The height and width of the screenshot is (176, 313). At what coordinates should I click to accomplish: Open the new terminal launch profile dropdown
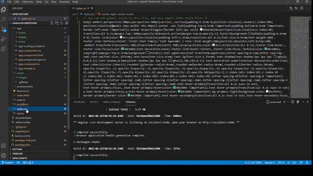[x=288, y=102]
